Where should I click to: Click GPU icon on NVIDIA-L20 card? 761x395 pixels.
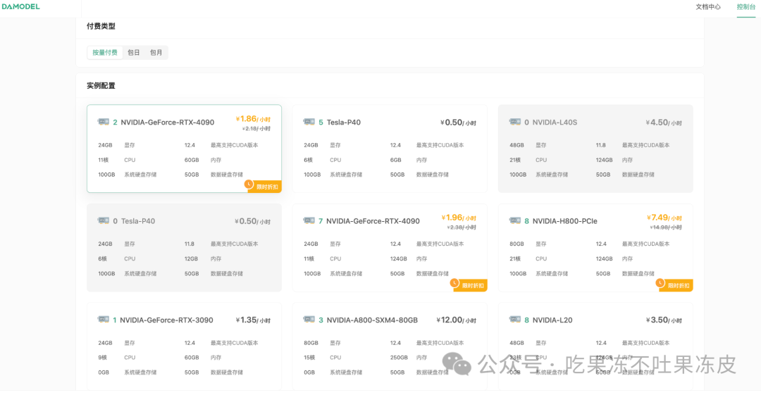click(x=515, y=320)
